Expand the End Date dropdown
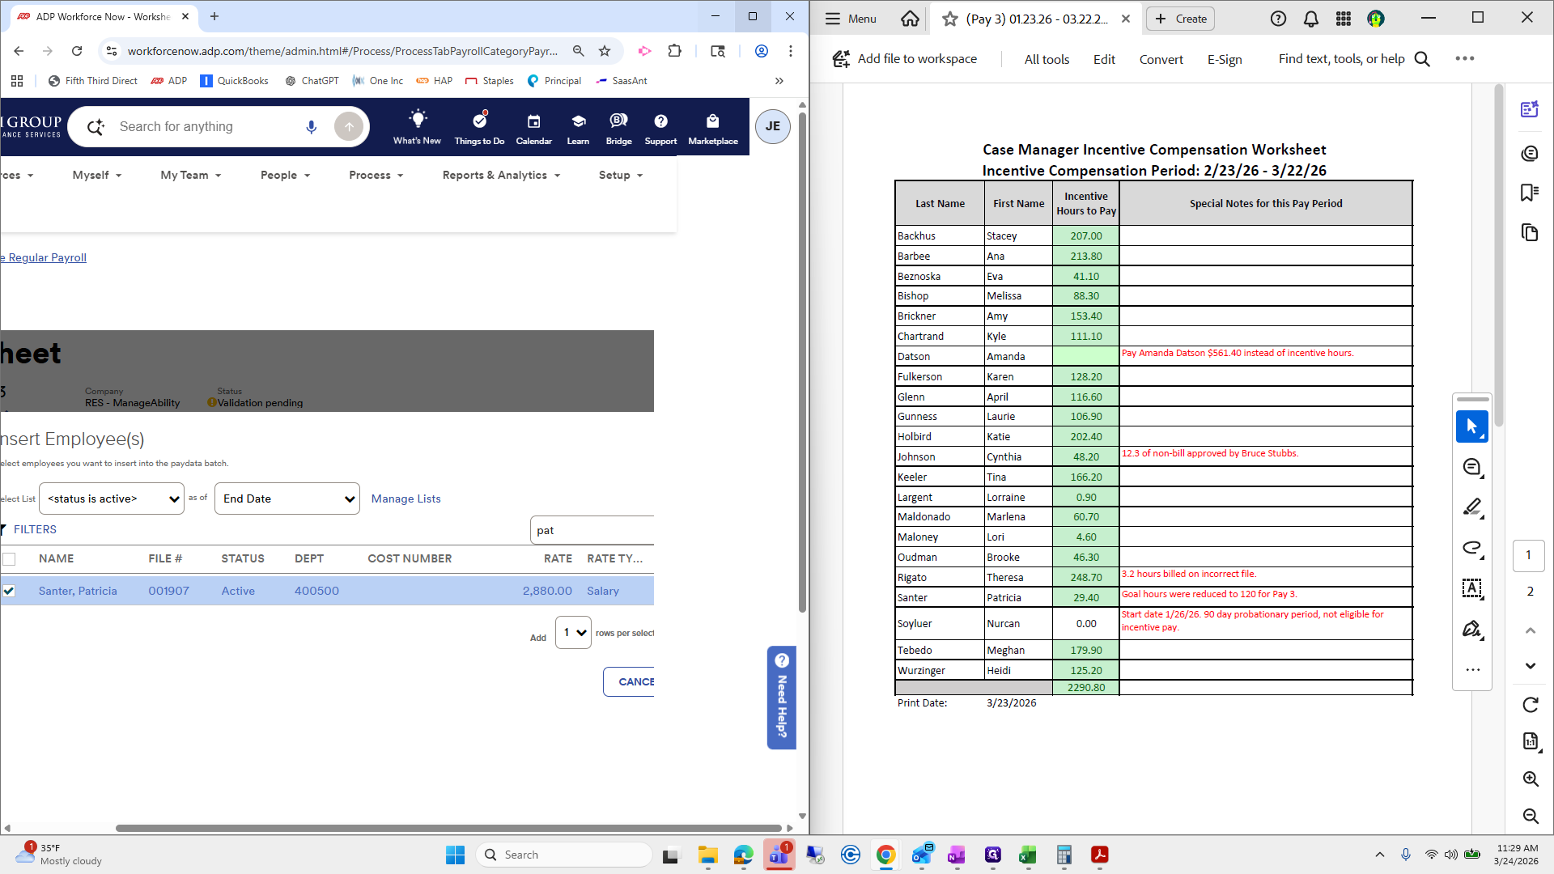The image size is (1554, 874). [287, 499]
